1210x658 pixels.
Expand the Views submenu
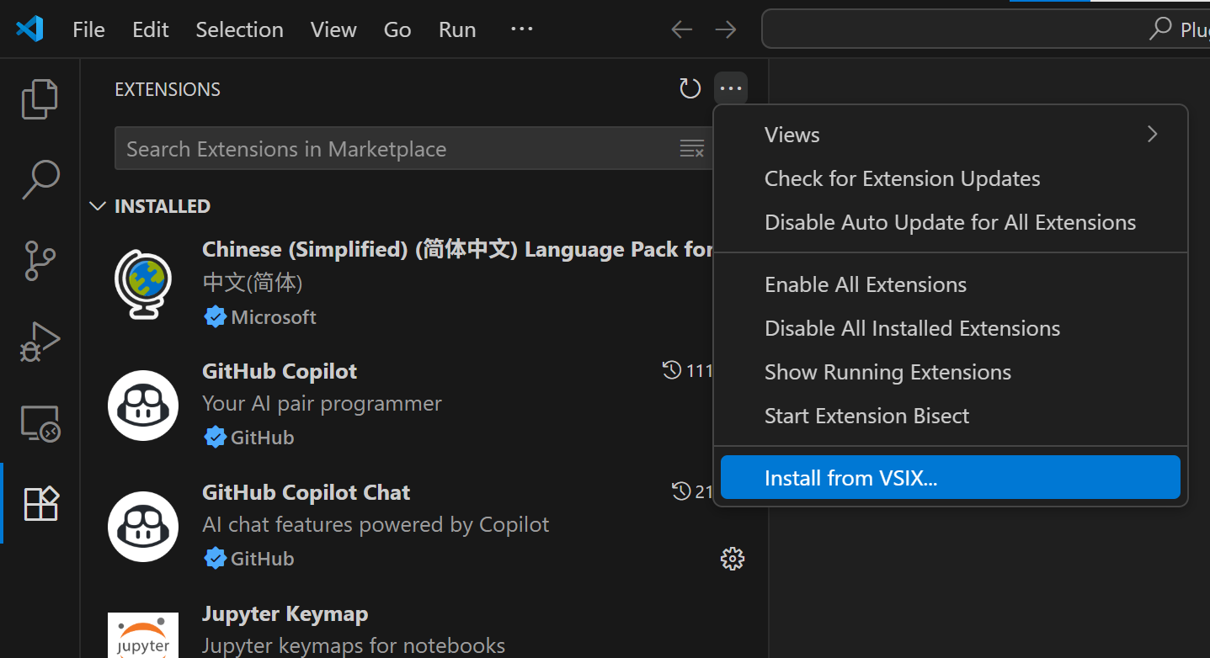point(950,135)
